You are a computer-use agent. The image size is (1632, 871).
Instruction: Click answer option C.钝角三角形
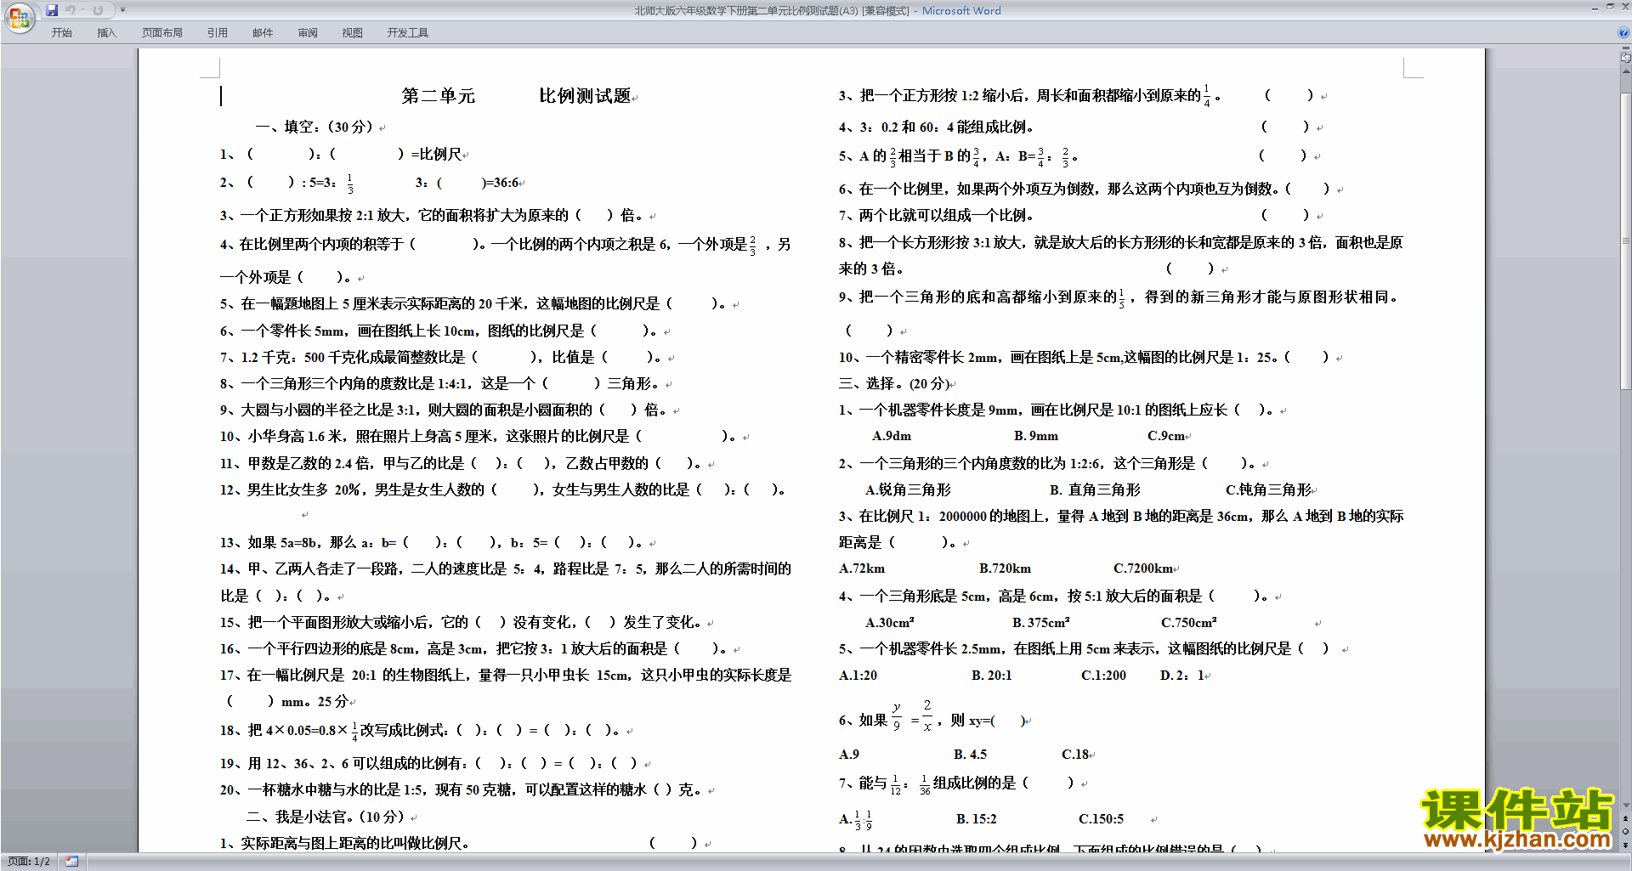(1268, 490)
